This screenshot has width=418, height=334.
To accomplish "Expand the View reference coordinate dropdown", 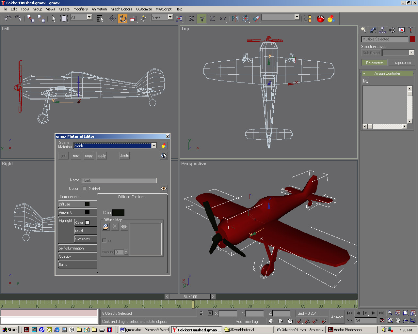I will click(x=170, y=17).
